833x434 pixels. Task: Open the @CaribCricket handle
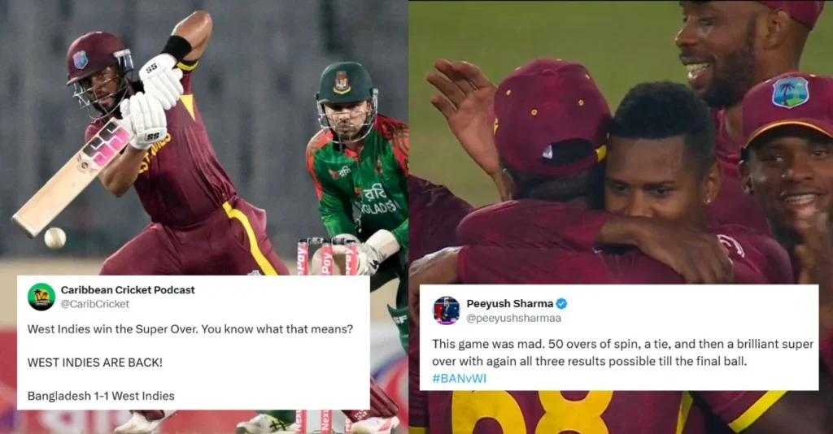94,304
